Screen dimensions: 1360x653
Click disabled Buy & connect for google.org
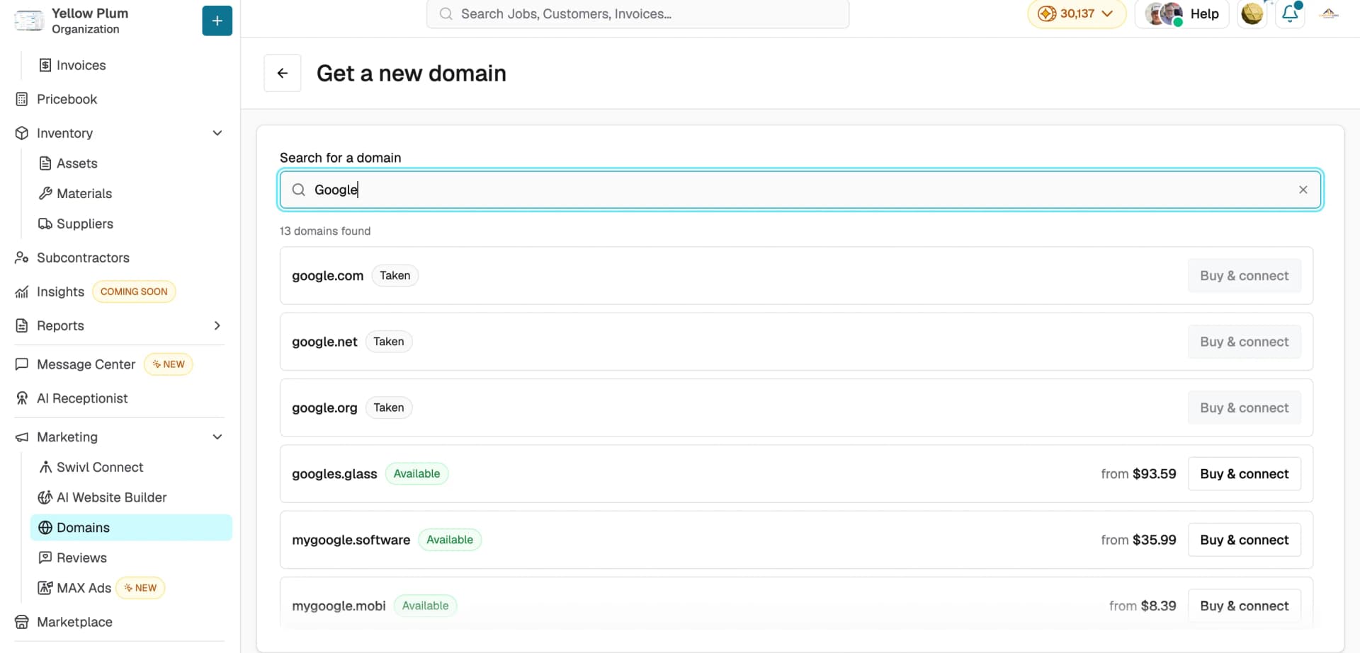pos(1244,408)
